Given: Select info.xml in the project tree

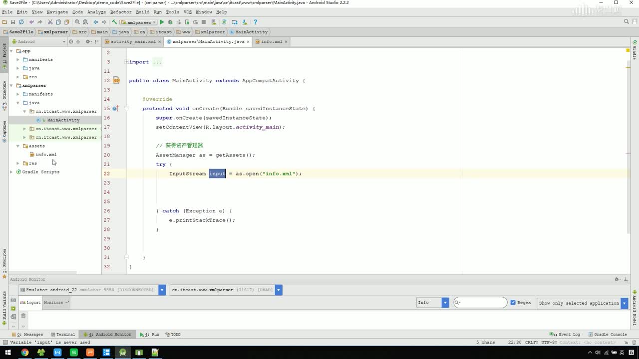Looking at the screenshot, I should (46, 155).
